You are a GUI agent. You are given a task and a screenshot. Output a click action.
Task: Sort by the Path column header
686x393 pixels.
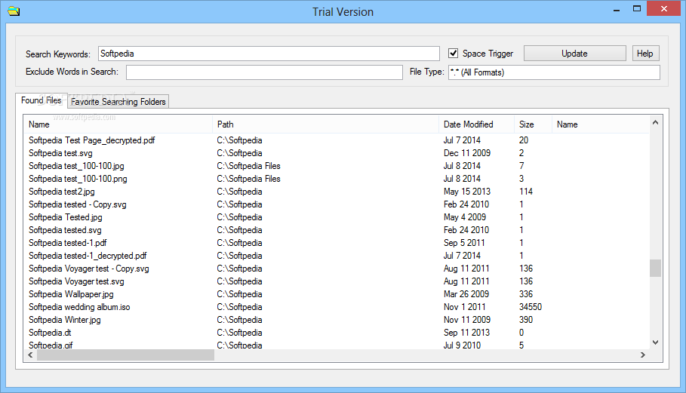pos(325,124)
